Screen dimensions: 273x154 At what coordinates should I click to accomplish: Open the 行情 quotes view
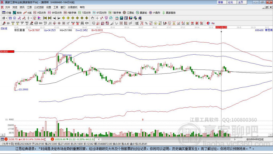tap(6, 13)
